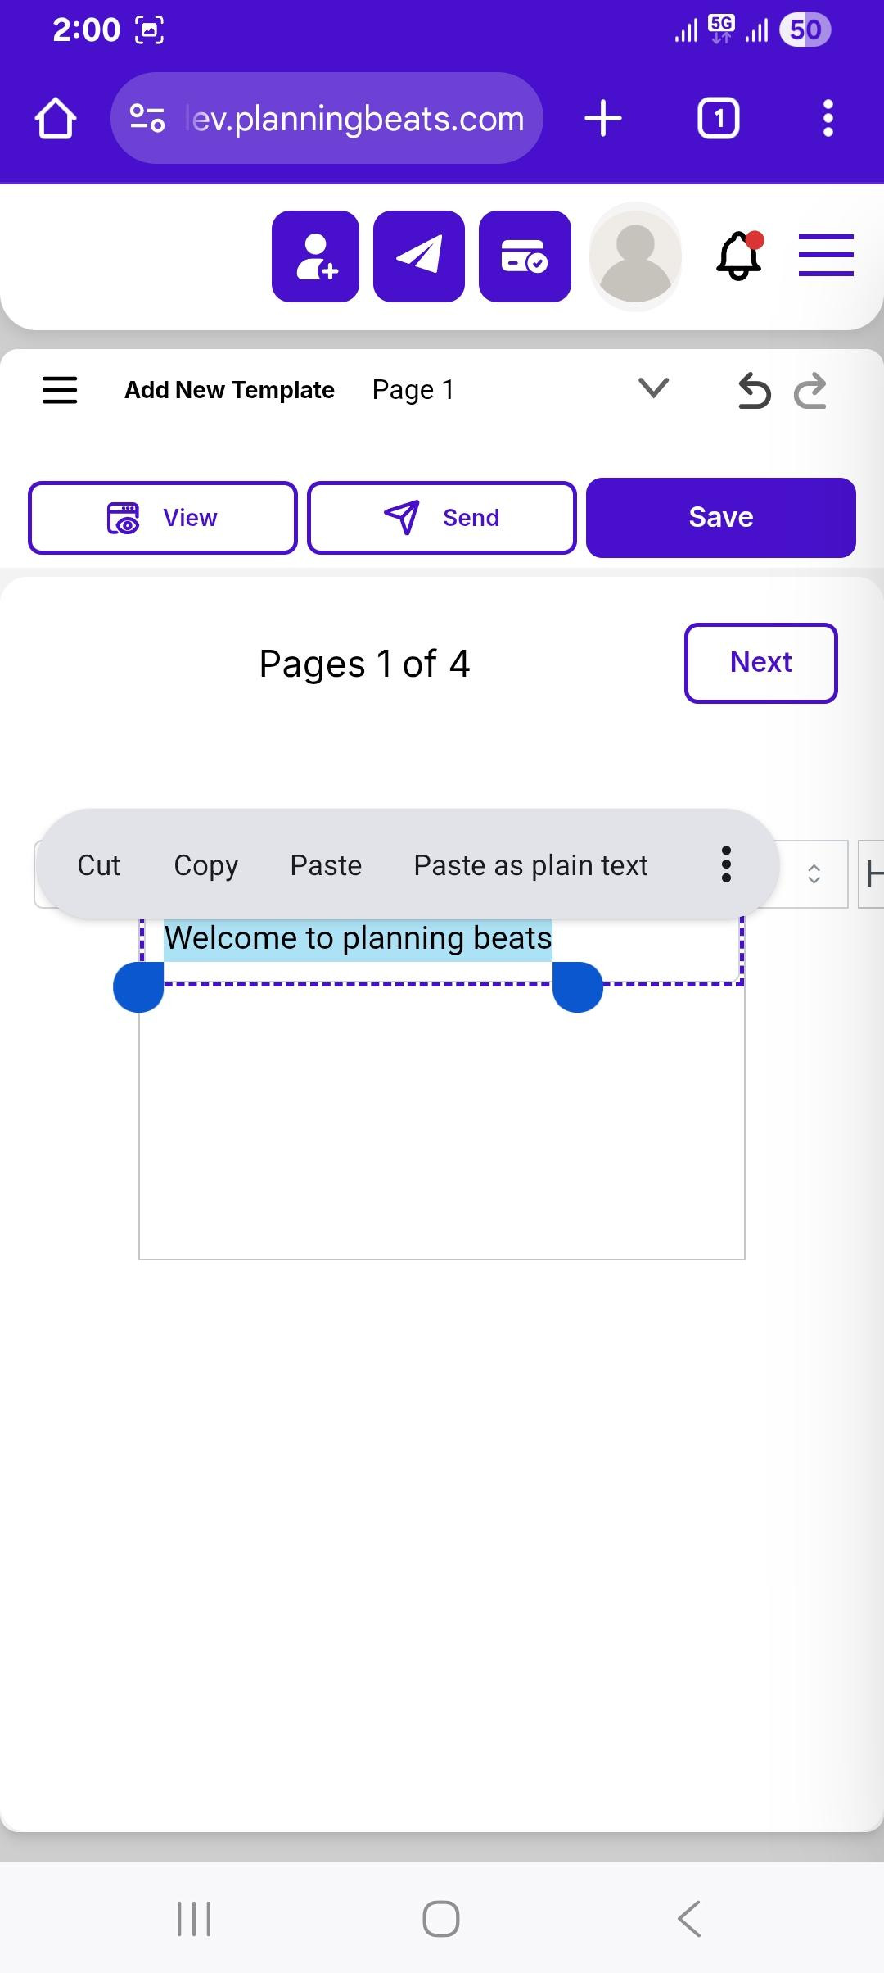Open the browser tab switcher
The height and width of the screenshot is (1973, 884).
tap(719, 119)
